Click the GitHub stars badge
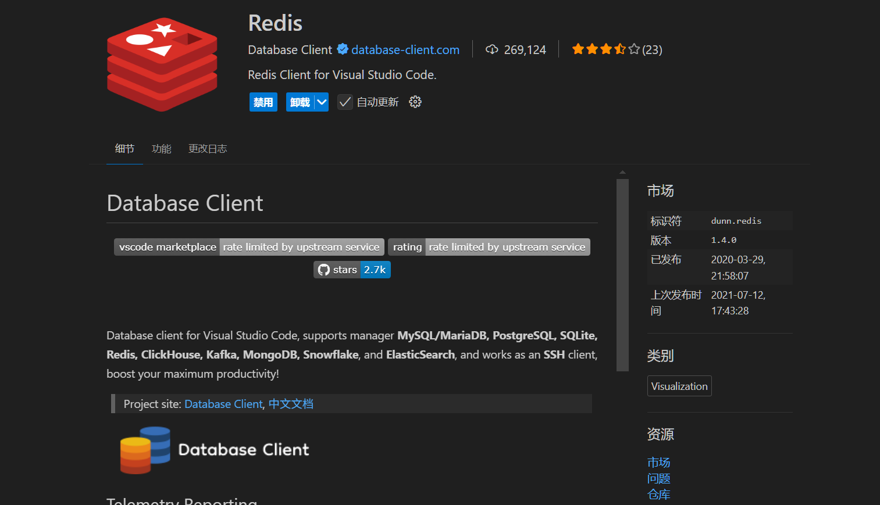Image resolution: width=880 pixels, height=505 pixels. click(352, 270)
